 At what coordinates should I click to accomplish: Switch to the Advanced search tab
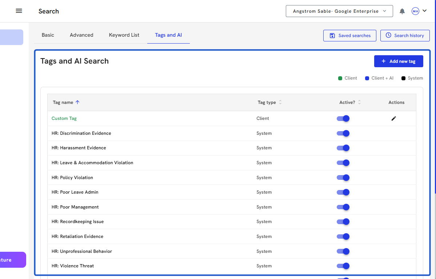pyautogui.click(x=81, y=35)
